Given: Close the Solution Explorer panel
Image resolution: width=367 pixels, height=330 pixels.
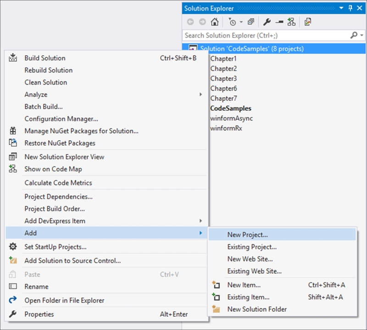Looking at the screenshot, I should [x=360, y=8].
